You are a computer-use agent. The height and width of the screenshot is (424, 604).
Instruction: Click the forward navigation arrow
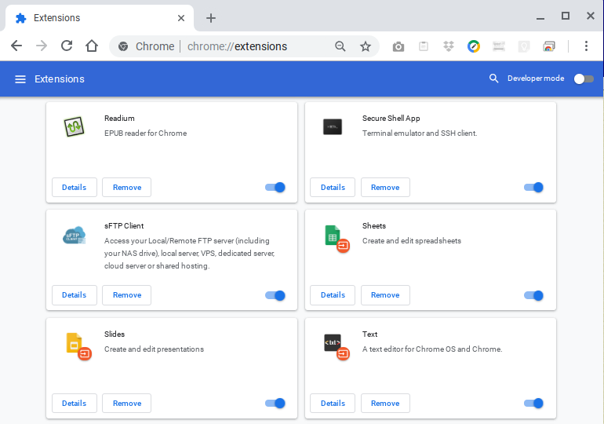[x=42, y=46]
